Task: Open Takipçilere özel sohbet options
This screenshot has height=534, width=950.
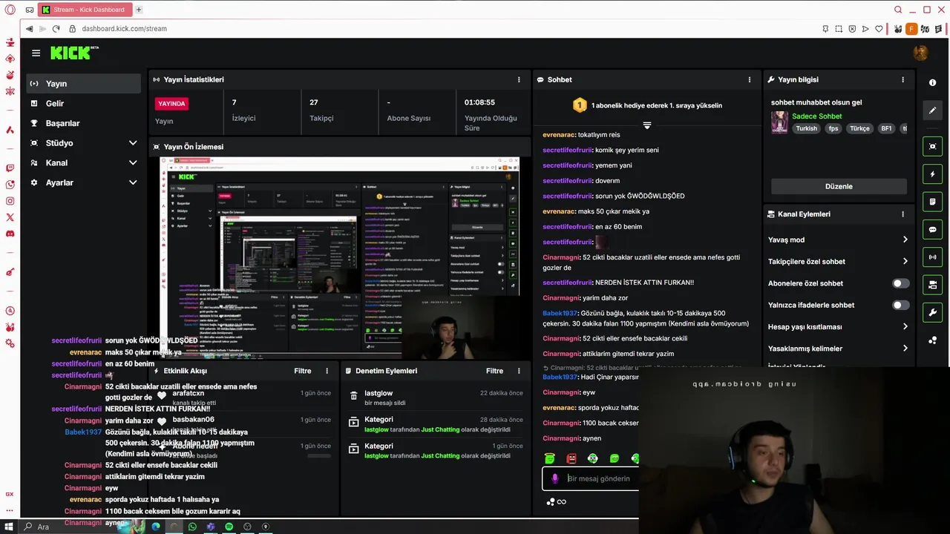Action: pos(839,261)
